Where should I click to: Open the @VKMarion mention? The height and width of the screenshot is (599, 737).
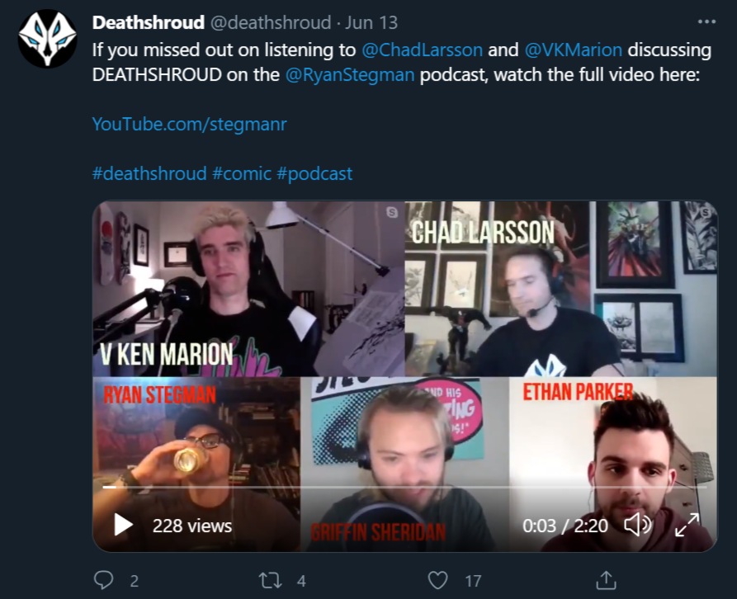click(x=573, y=50)
